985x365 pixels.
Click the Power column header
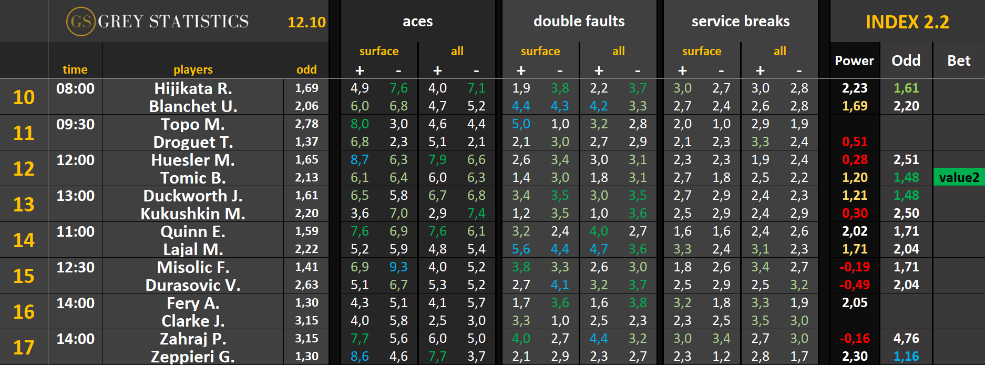[x=854, y=61]
